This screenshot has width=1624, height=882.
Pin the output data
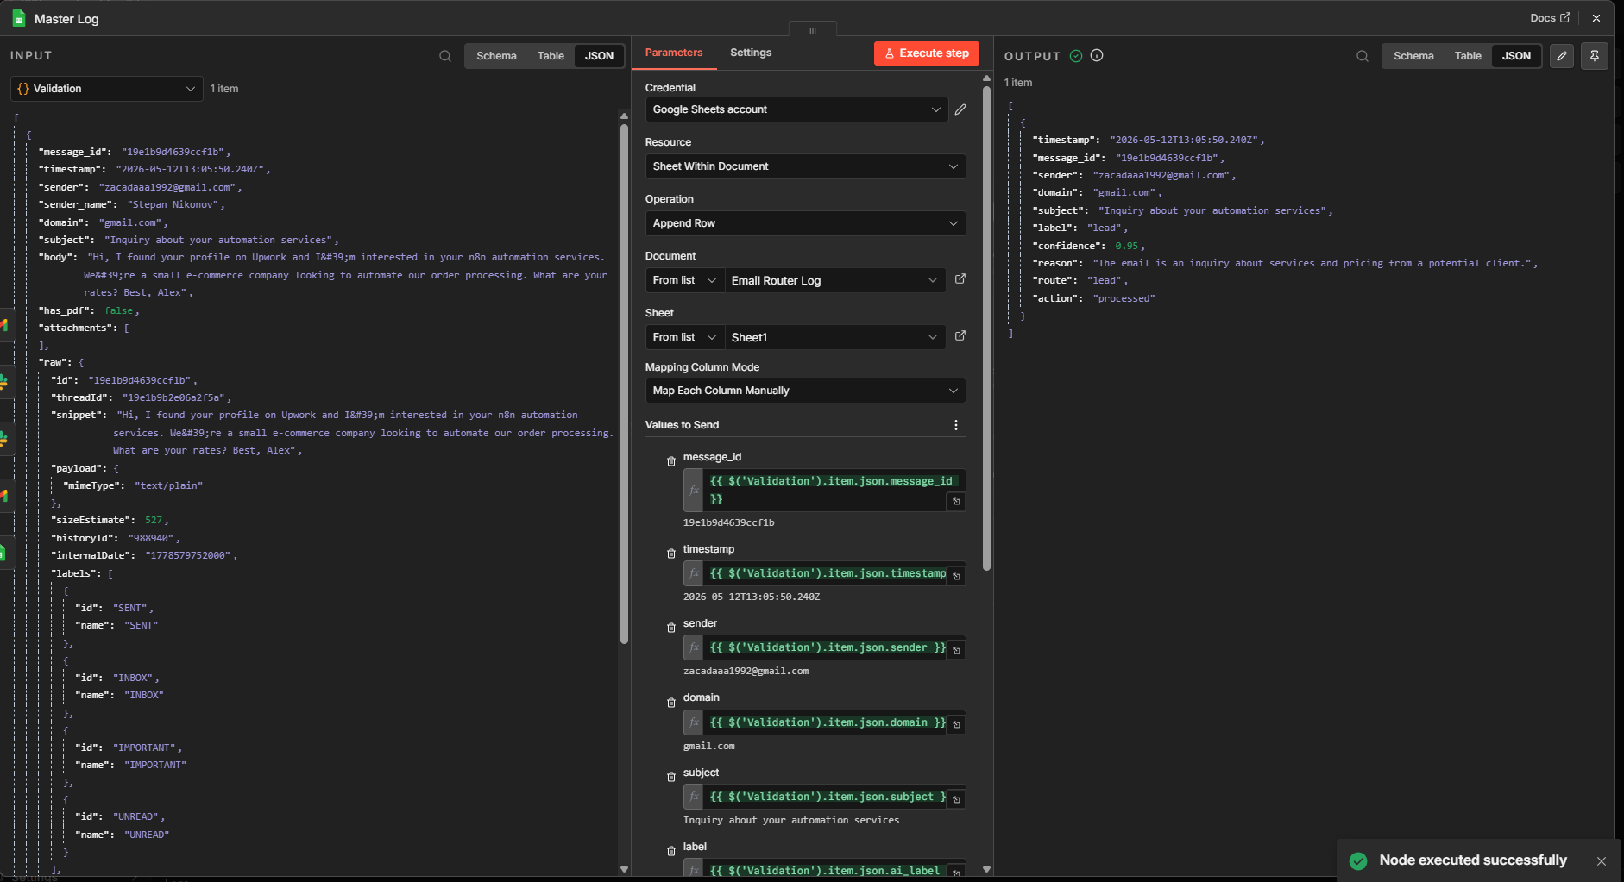point(1595,56)
